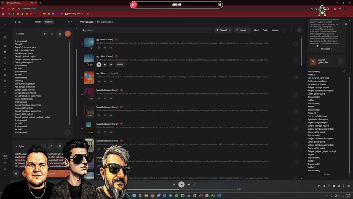Viewport: 353px width, 199px height.
Task: Collapse description with Show Less
Action: click(x=327, y=49)
